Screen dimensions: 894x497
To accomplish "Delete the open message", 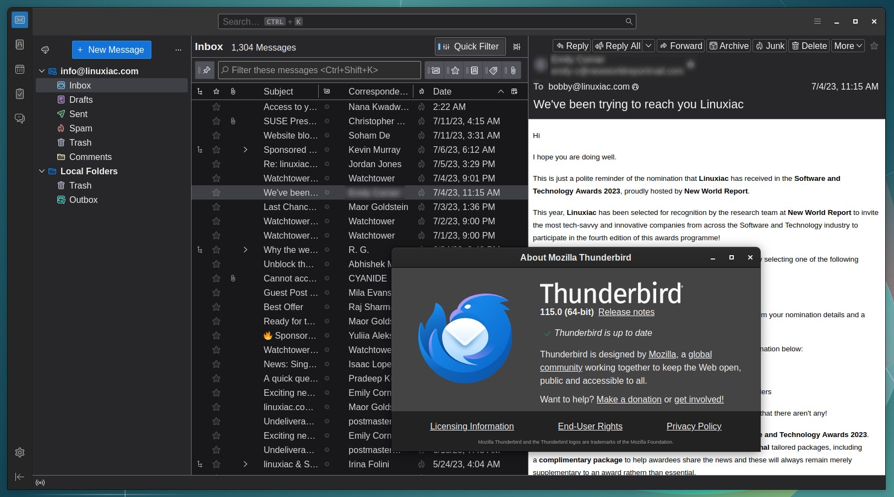I will [x=809, y=46].
